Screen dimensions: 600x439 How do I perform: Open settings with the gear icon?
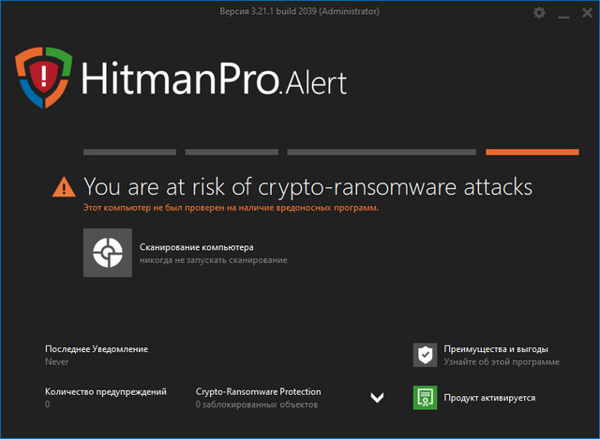click(539, 13)
